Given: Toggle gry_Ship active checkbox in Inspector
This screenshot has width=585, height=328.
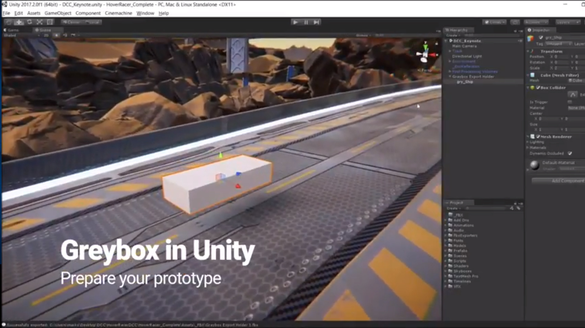Looking at the screenshot, I should [x=541, y=37].
